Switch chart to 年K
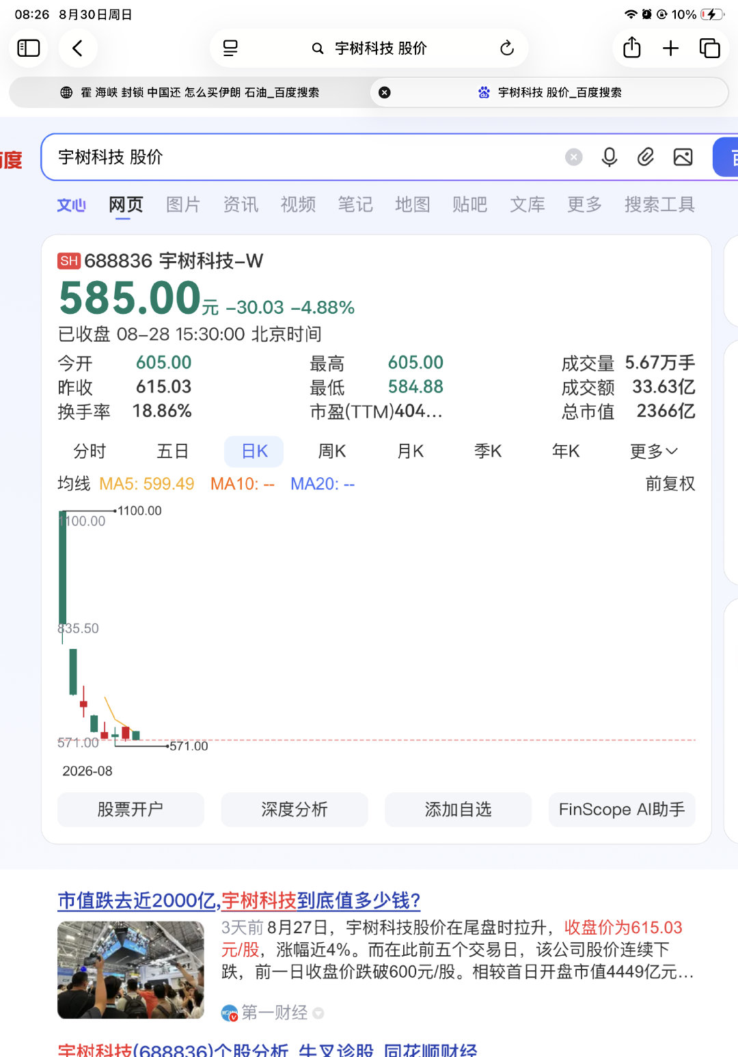The width and height of the screenshot is (738, 1057). point(566,451)
